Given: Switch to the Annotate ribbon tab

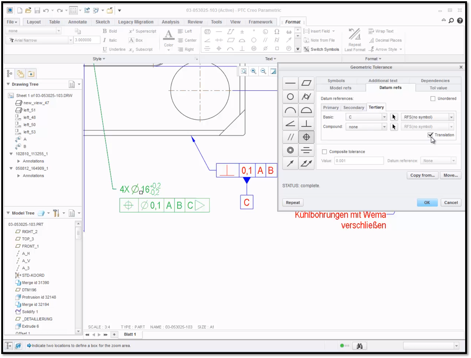Looking at the screenshot, I should 77,22.
